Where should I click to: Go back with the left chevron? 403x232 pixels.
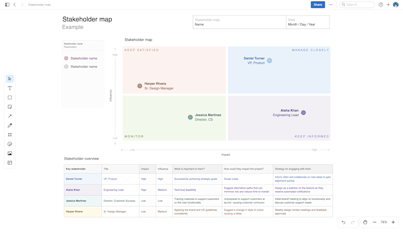point(15,5)
